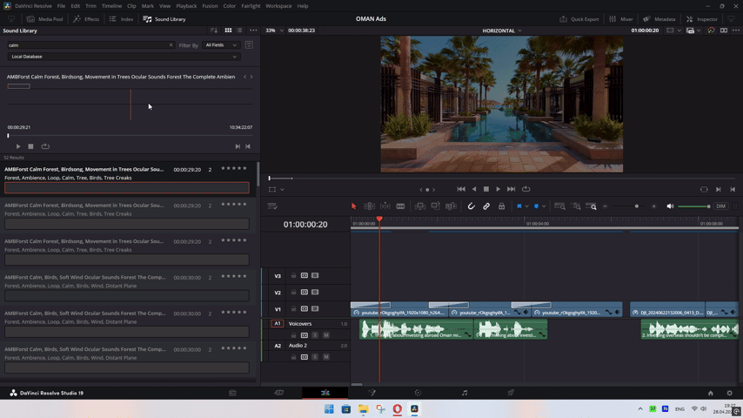This screenshot has height=418, width=743.
Task: Go to first frame of timeline
Action: [461, 189]
